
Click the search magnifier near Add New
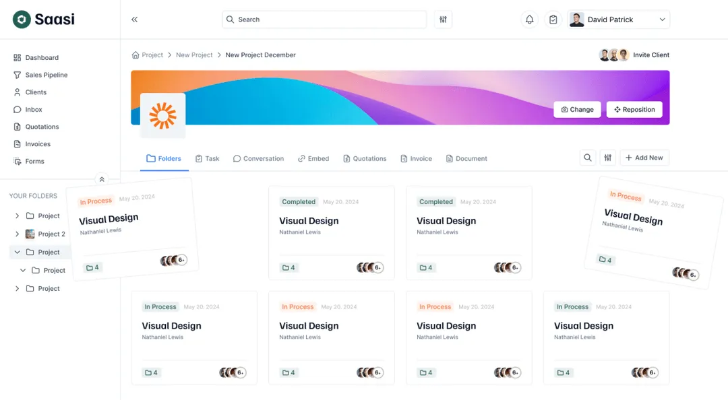point(587,158)
